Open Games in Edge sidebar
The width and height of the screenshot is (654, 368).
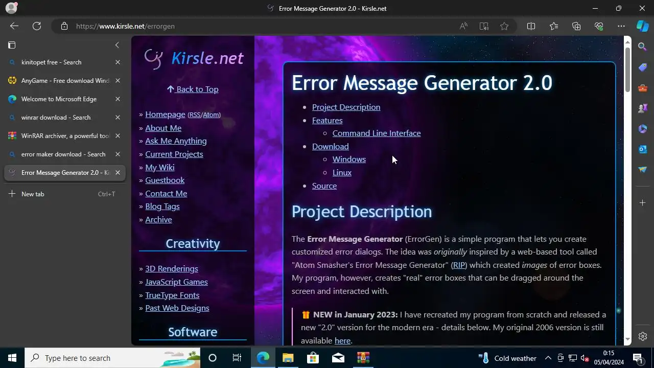643,108
